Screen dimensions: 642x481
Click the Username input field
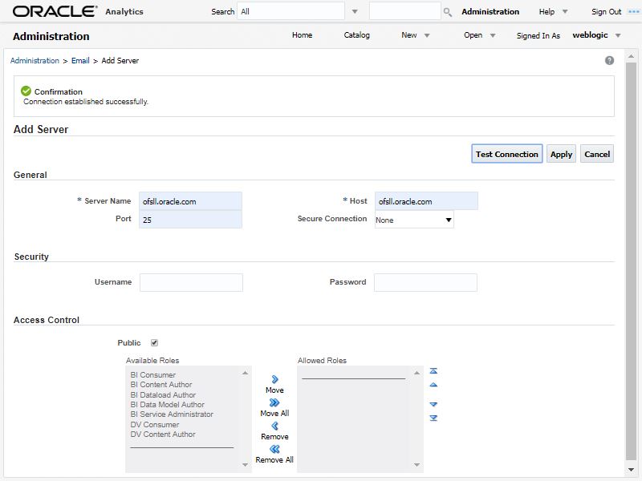pyautogui.click(x=191, y=282)
